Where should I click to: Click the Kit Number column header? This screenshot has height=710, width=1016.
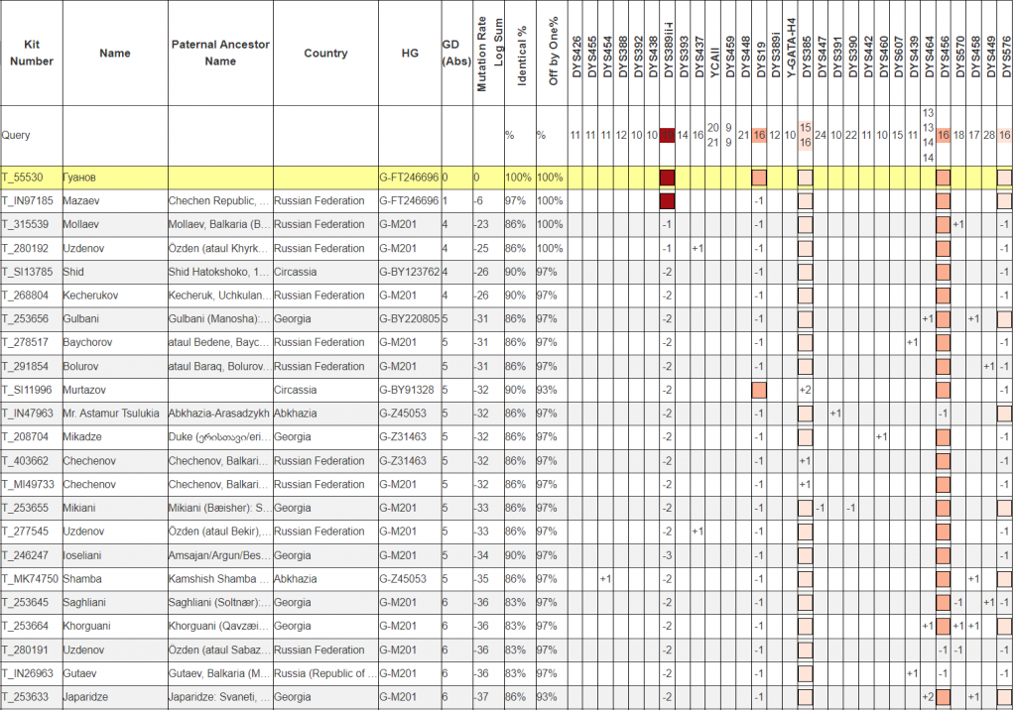[x=32, y=54]
